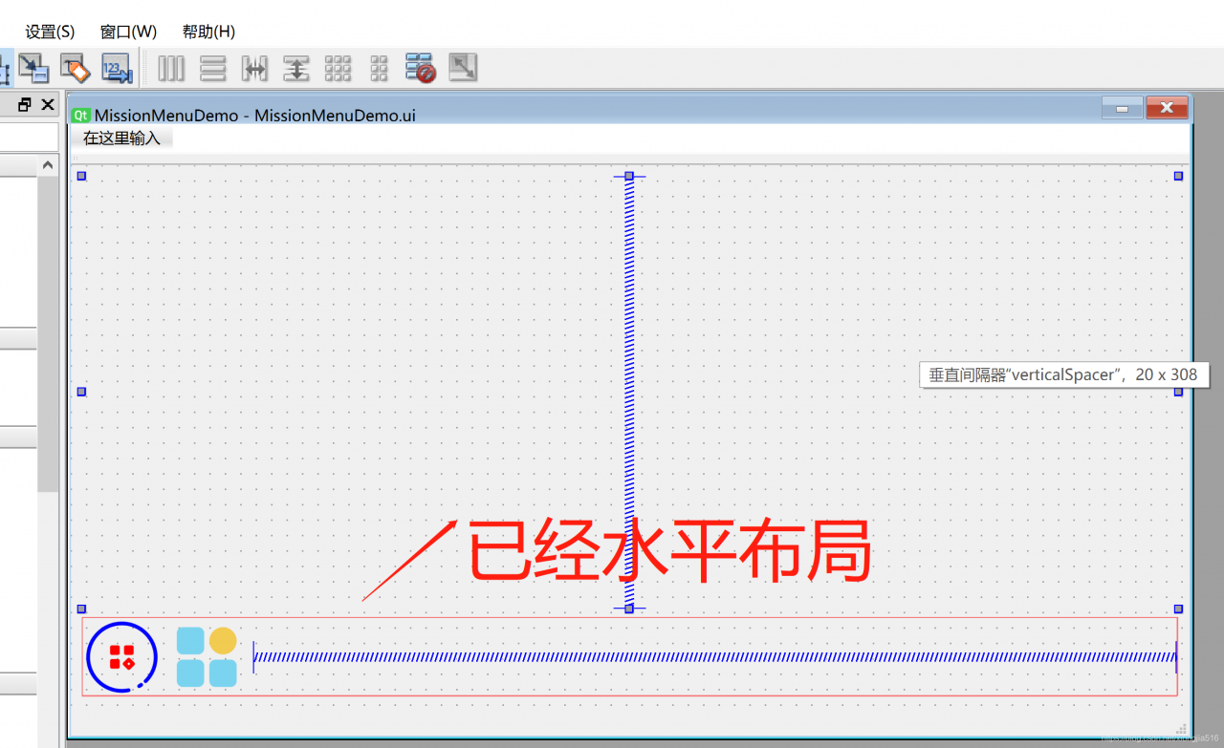1224x748 pixels.
Task: Click the bottom-right selection handle
Action: pos(1178,609)
